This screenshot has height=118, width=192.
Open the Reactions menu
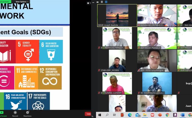[x=27, y=114]
